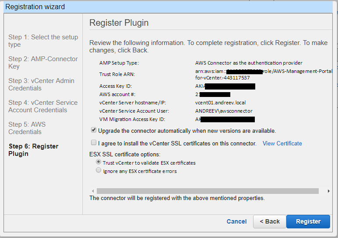Click the VM Migration Access Key ID label

132,119
